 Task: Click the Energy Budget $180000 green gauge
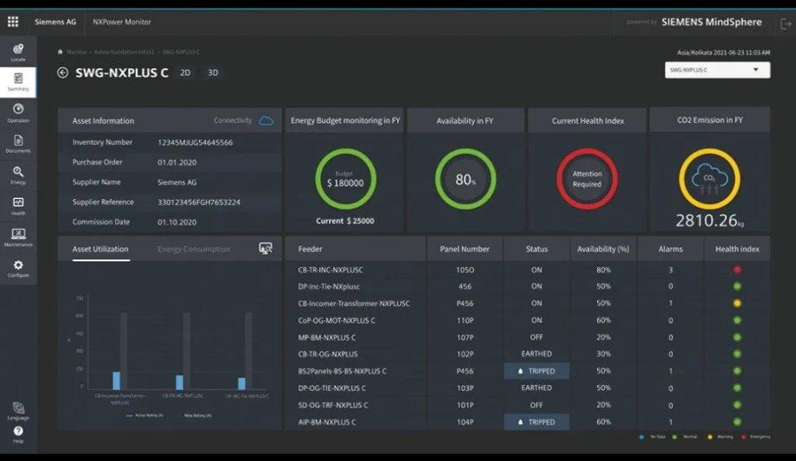coord(345,179)
